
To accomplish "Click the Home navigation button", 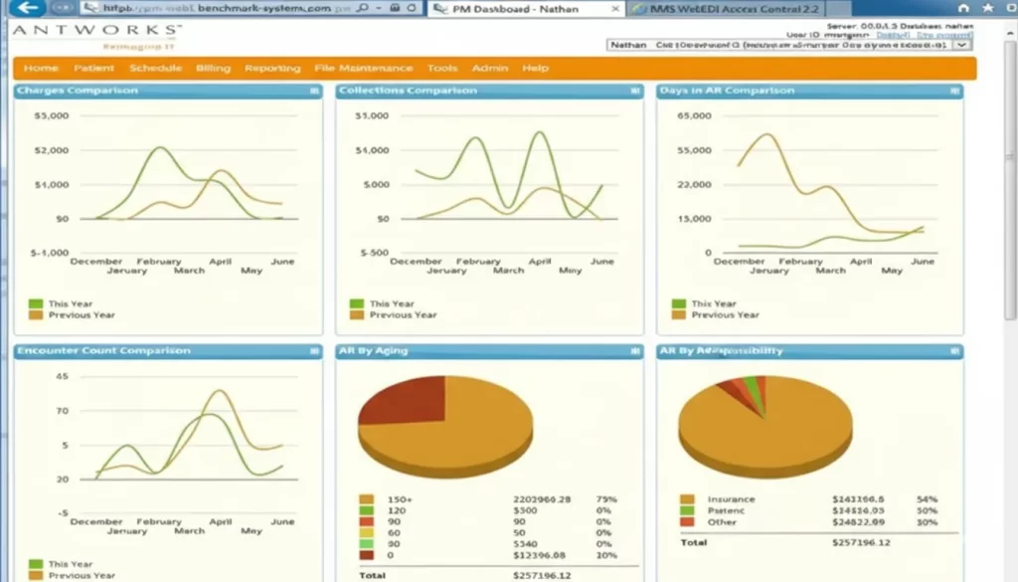I will pyautogui.click(x=40, y=68).
